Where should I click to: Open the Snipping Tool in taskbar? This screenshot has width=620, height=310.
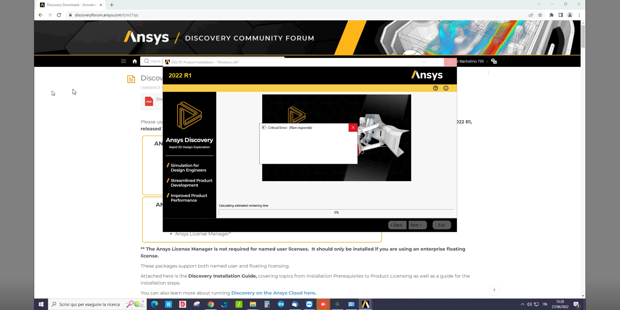197,304
